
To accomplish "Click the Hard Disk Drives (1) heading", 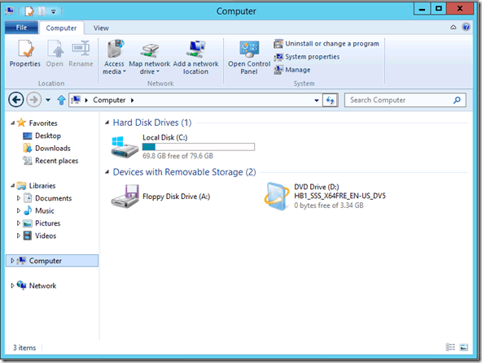I will coord(152,123).
